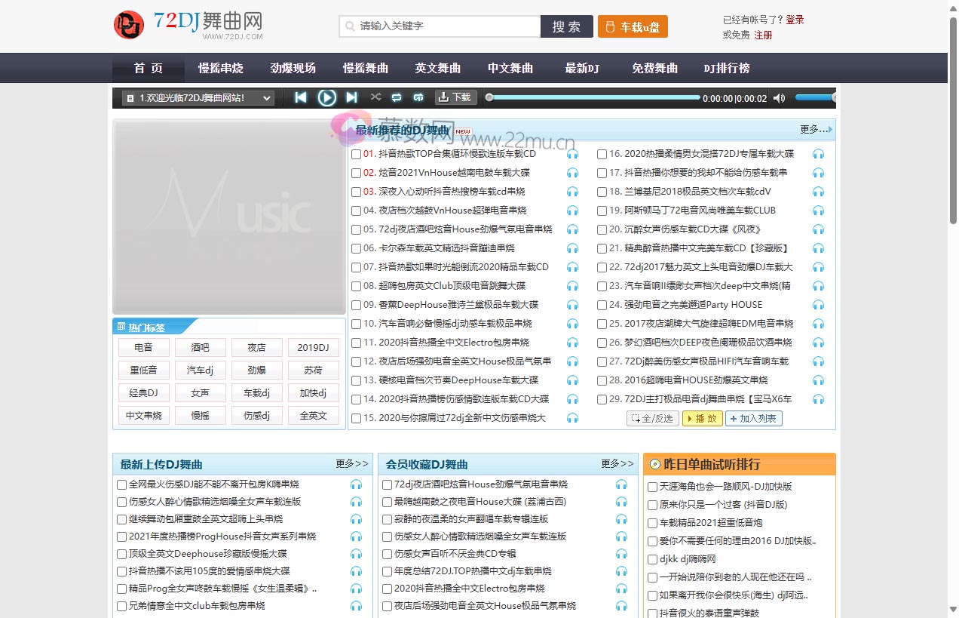This screenshot has height=618, width=959.
Task: Click the 登录 login link
Action: tap(795, 20)
